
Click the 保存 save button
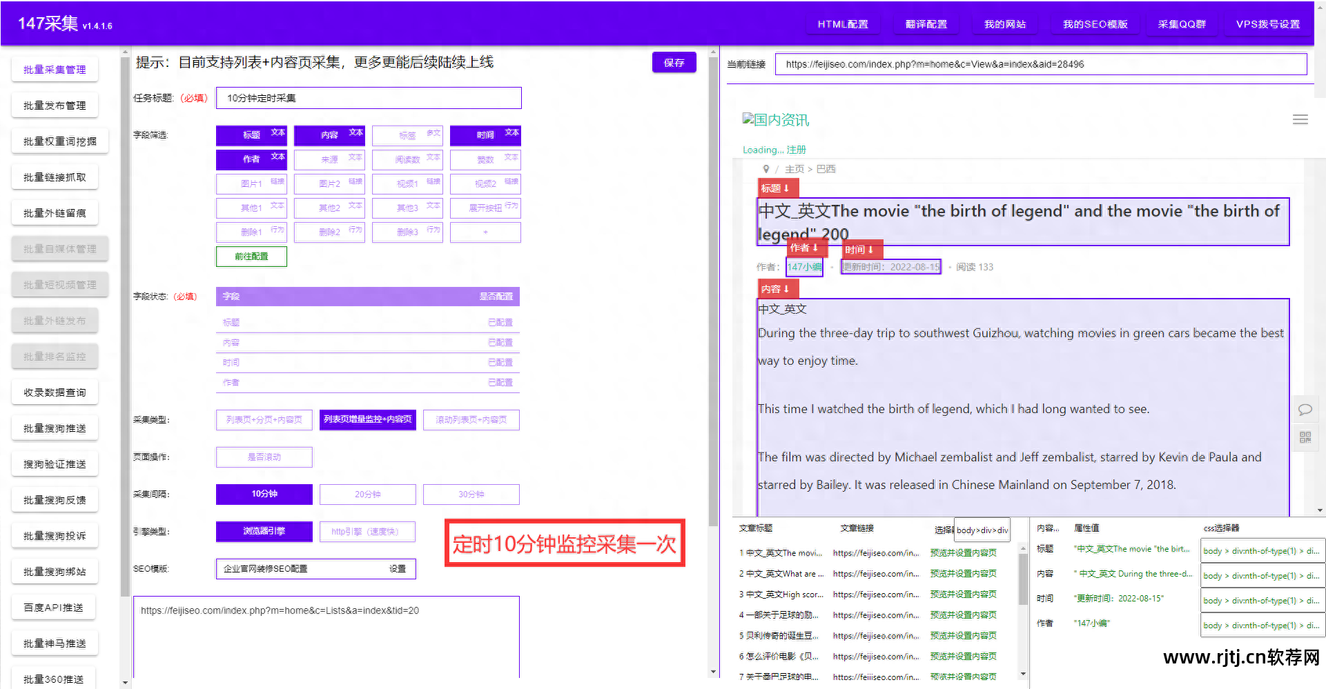(674, 62)
